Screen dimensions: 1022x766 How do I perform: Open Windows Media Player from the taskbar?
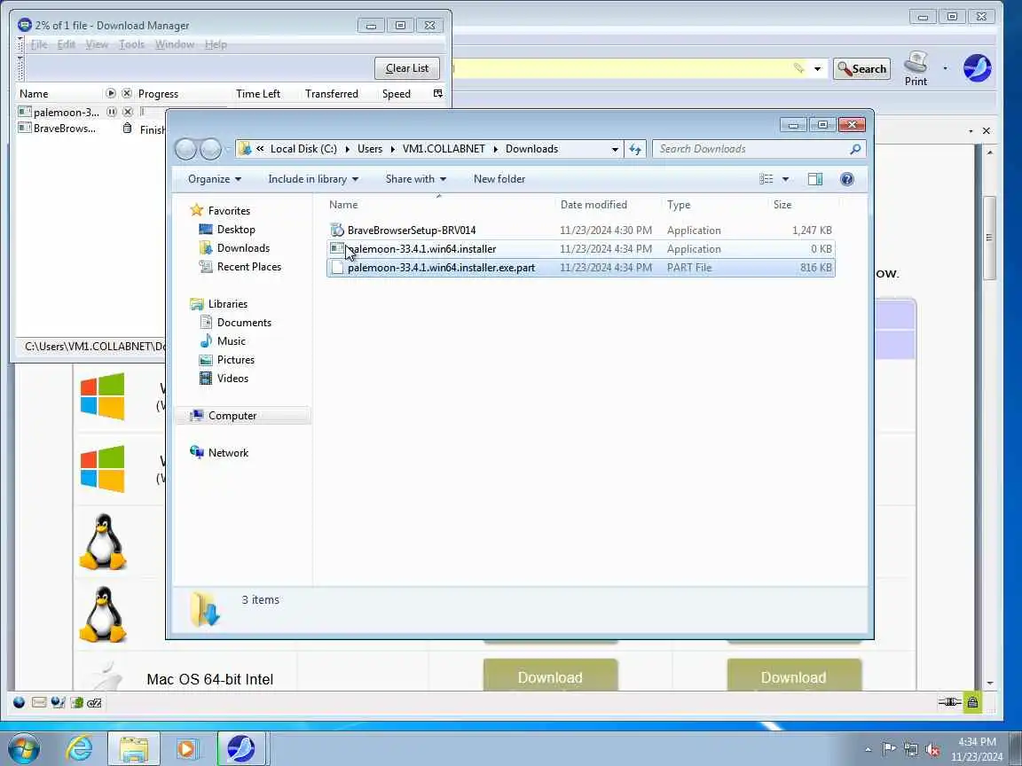click(186, 748)
